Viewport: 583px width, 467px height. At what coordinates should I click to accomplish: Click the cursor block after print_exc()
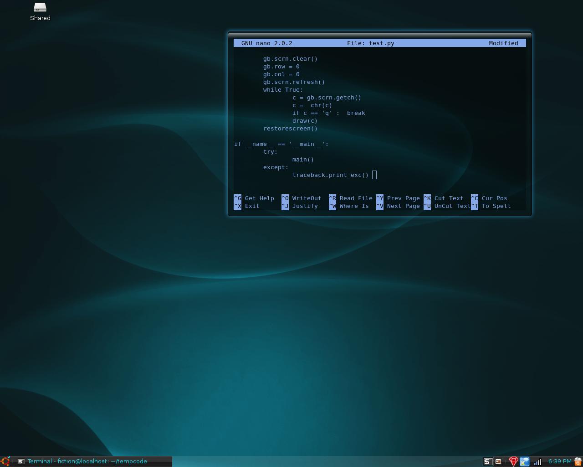pyautogui.click(x=374, y=175)
